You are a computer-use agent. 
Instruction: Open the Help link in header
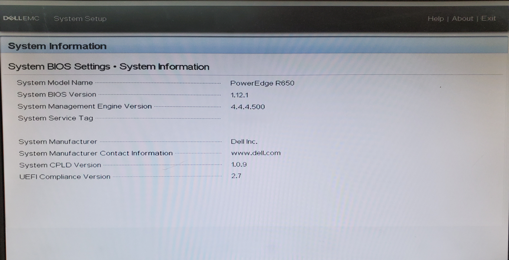coord(435,19)
